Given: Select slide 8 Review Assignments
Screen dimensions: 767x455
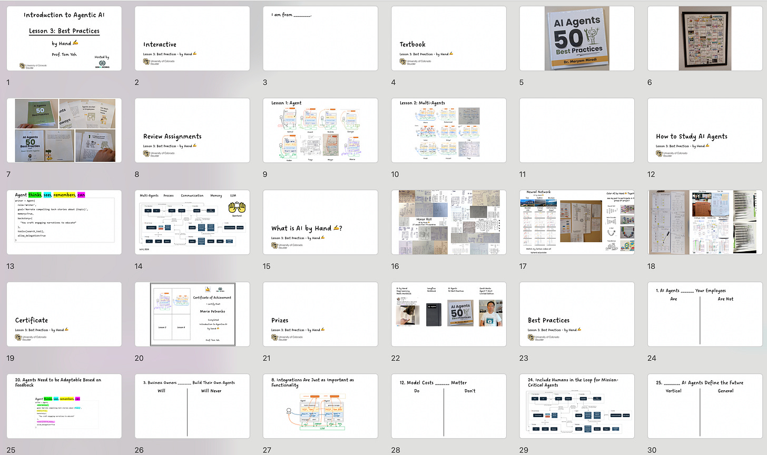Looking at the screenshot, I should 192,130.
